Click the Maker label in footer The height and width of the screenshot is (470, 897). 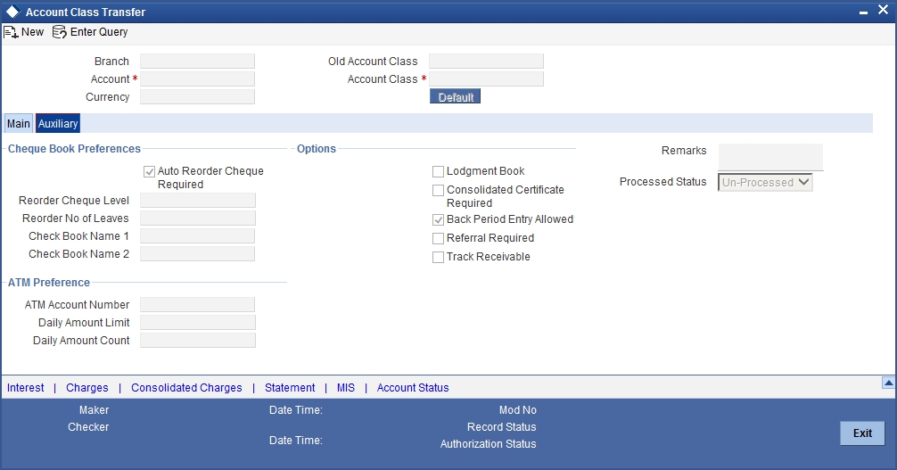(94, 410)
